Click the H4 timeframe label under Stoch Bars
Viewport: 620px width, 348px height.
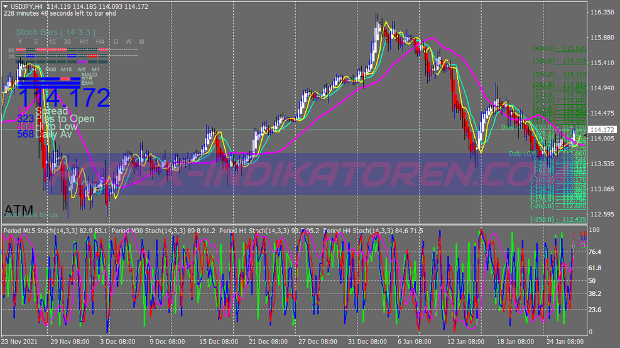pyautogui.click(x=100, y=41)
